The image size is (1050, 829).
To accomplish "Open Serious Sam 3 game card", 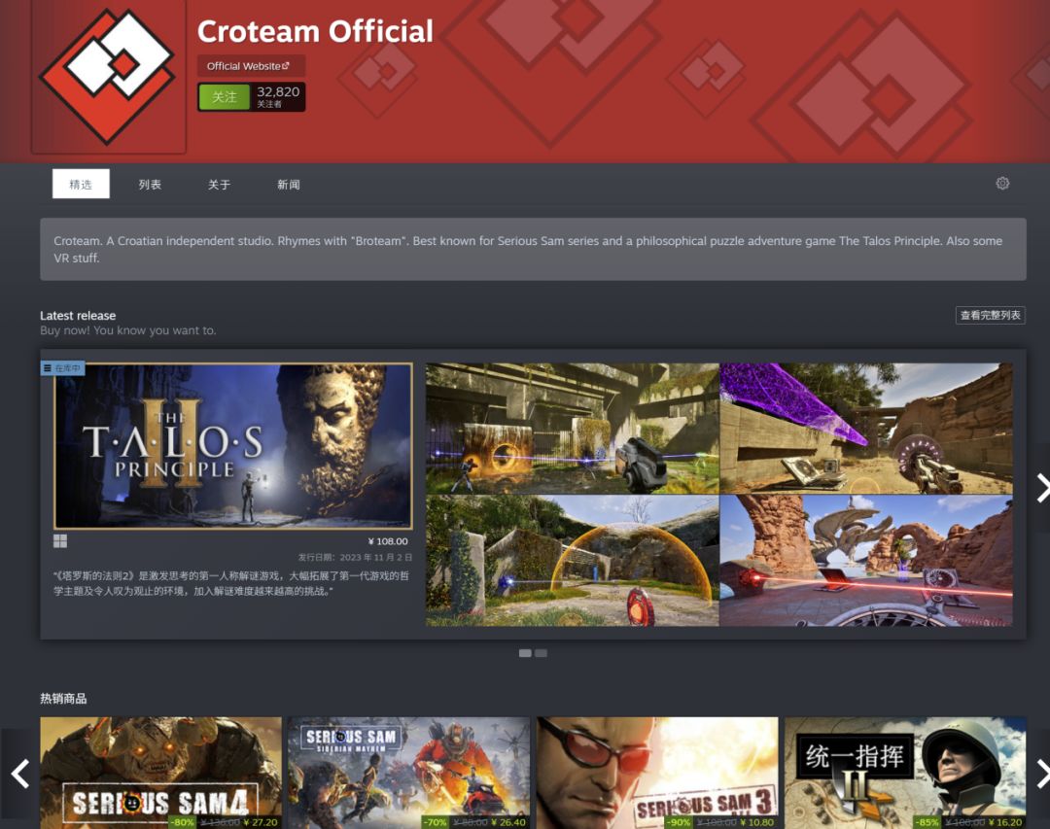I will coord(657,773).
